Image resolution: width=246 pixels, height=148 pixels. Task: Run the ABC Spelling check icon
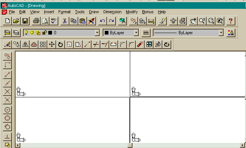[54, 21]
